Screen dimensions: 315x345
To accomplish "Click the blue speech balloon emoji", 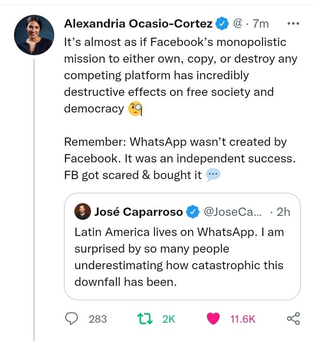I will click(x=213, y=176).
